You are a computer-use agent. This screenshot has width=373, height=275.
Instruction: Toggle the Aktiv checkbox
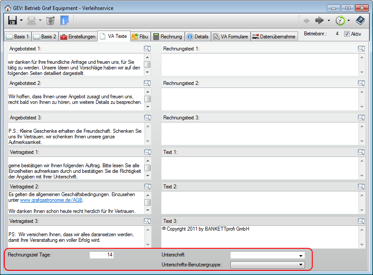tap(347, 34)
